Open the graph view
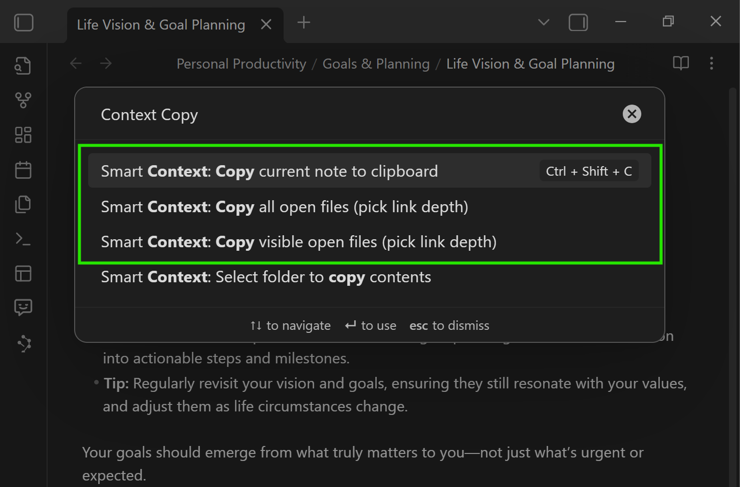 23,100
